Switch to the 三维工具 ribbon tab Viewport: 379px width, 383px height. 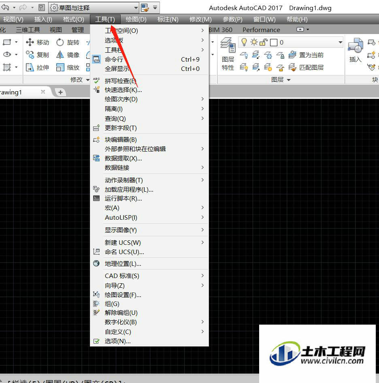[28, 30]
